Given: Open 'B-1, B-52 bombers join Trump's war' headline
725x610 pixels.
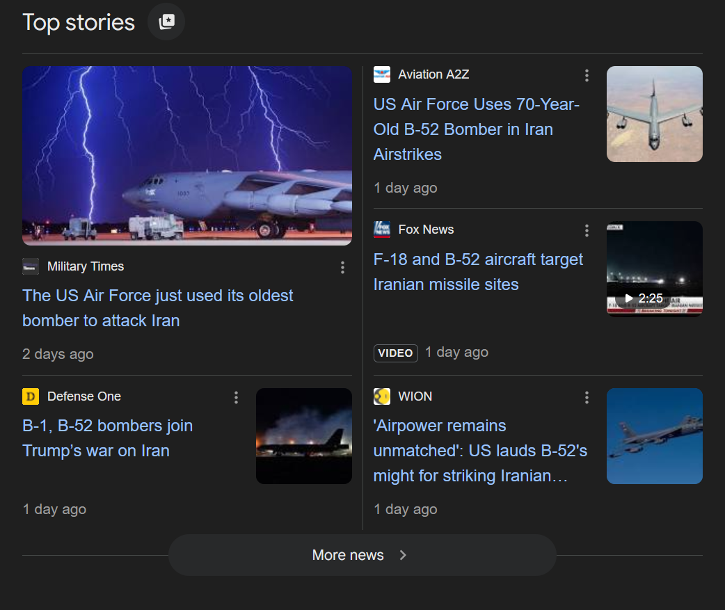Looking at the screenshot, I should point(107,438).
